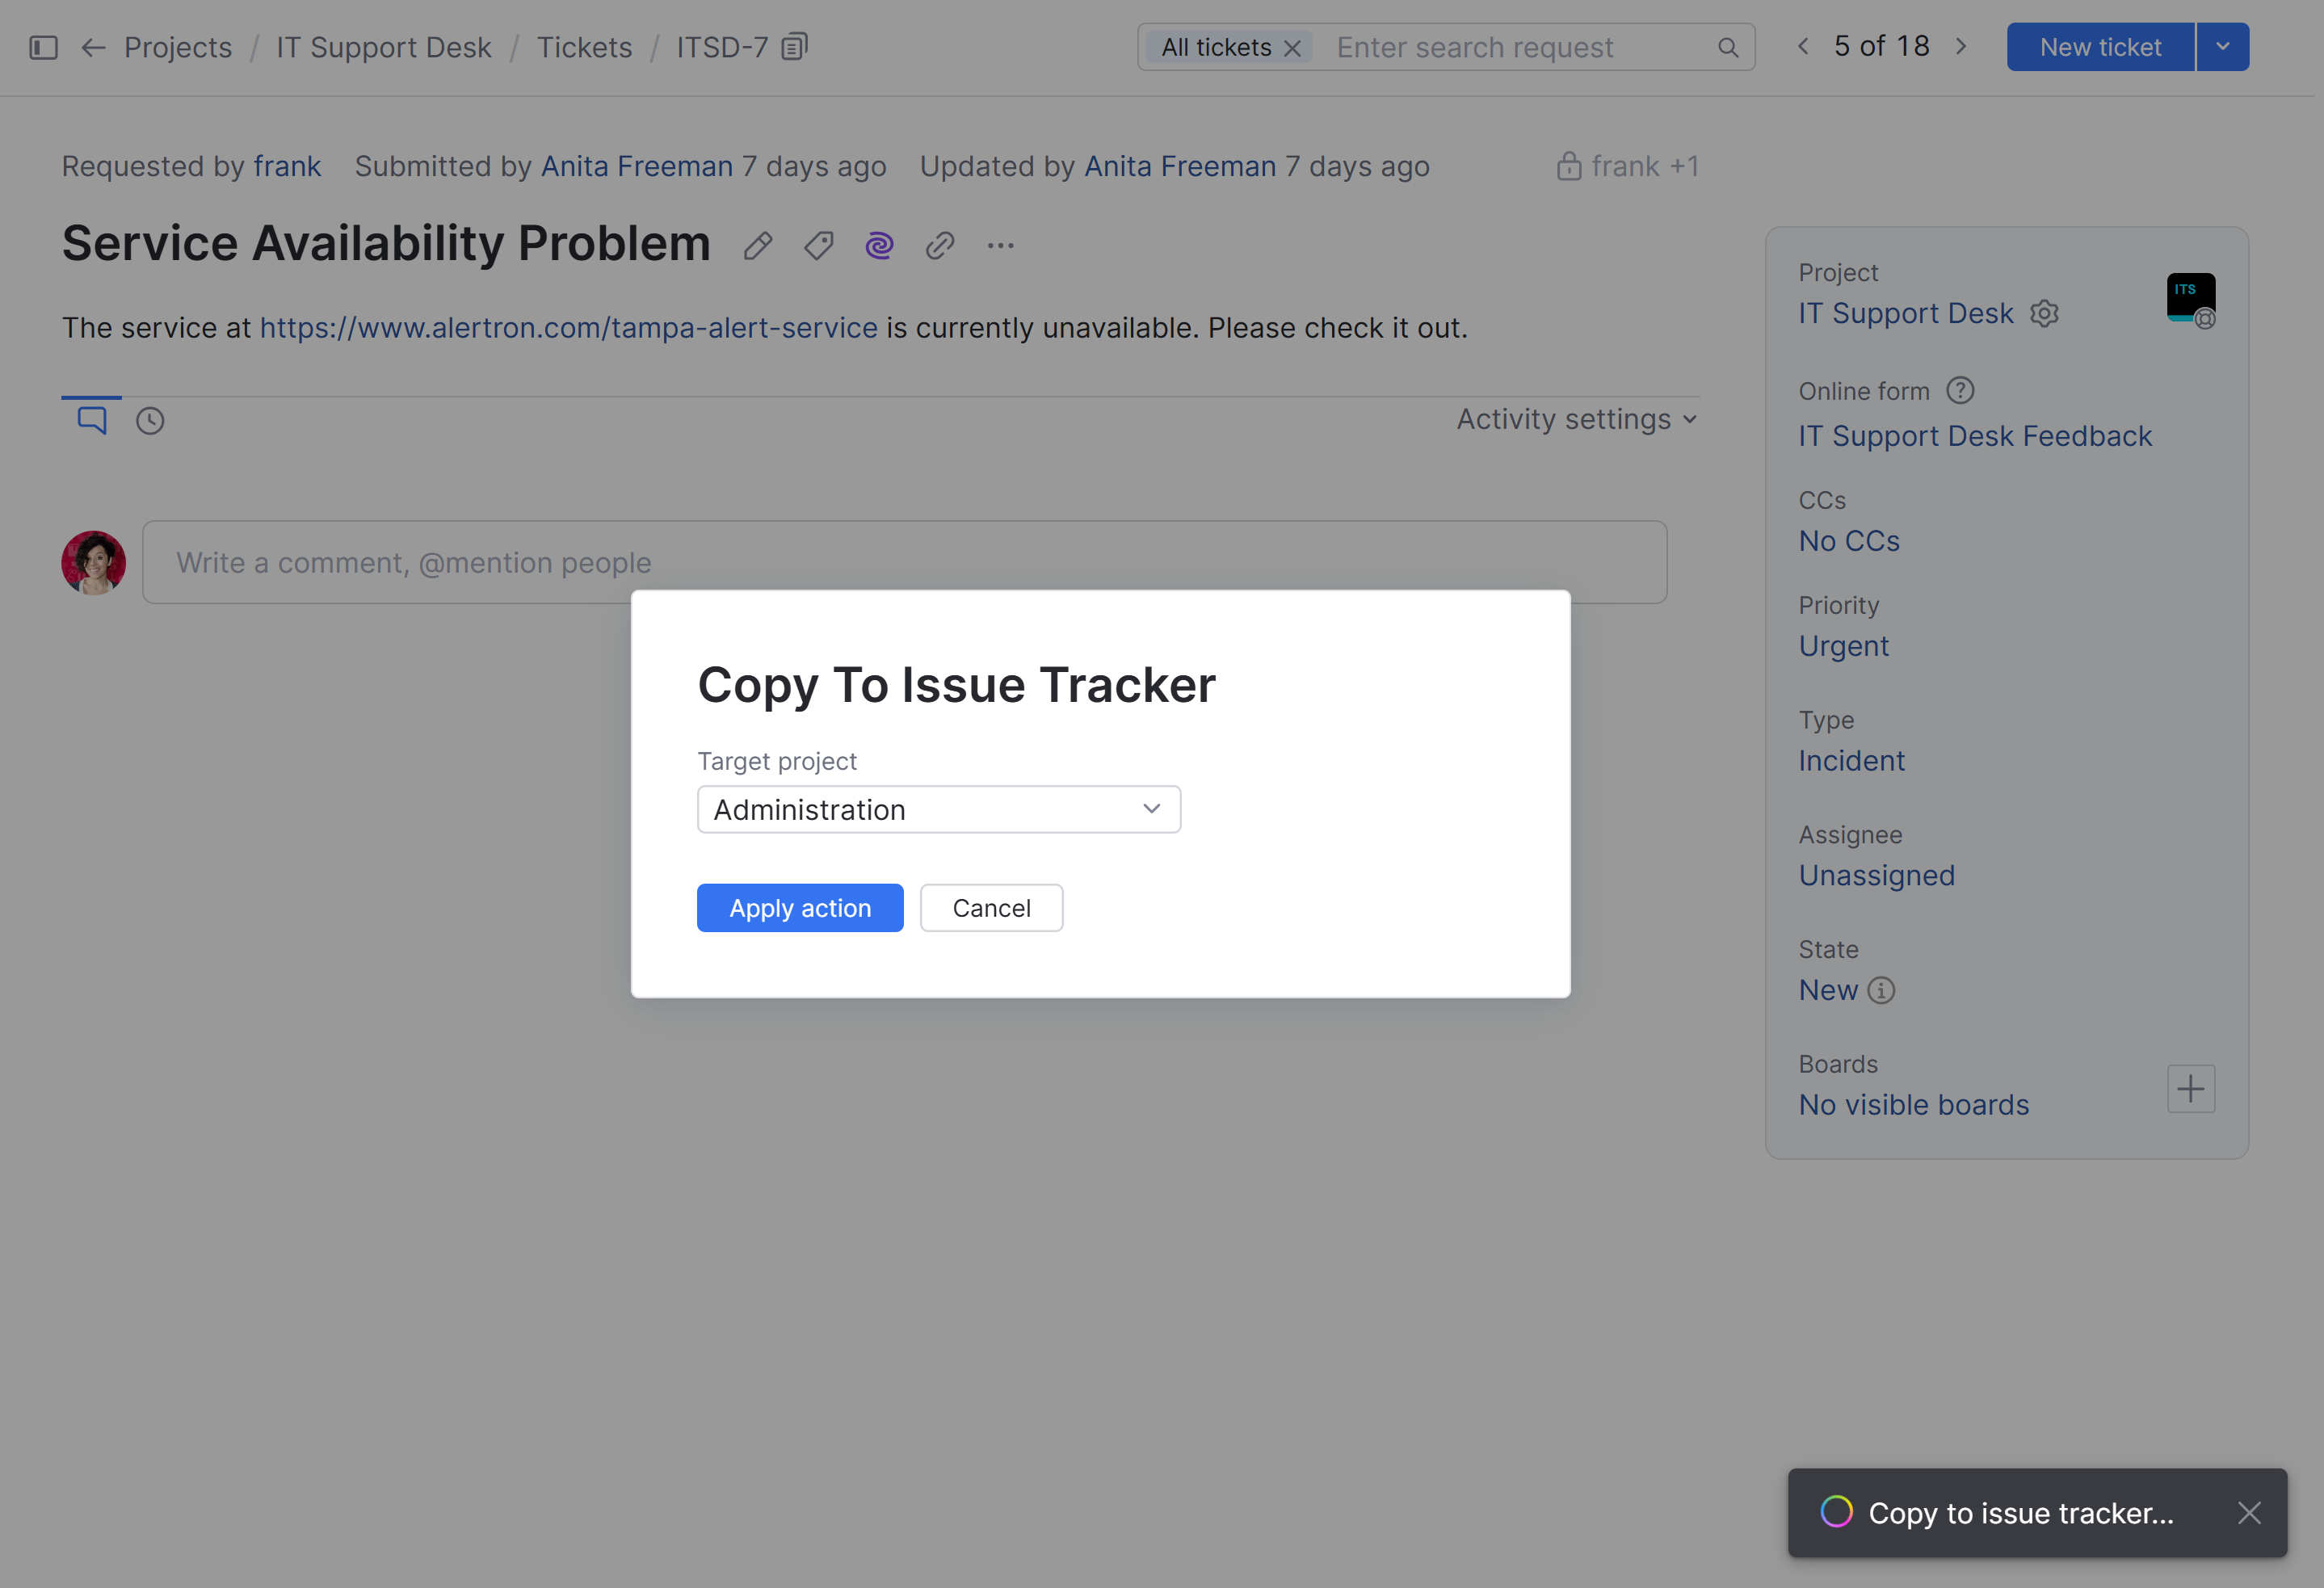Click the State info icon next to New
The height and width of the screenshot is (1588, 2324).
click(x=1881, y=990)
